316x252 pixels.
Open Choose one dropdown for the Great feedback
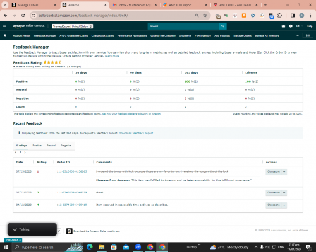pos(276,193)
